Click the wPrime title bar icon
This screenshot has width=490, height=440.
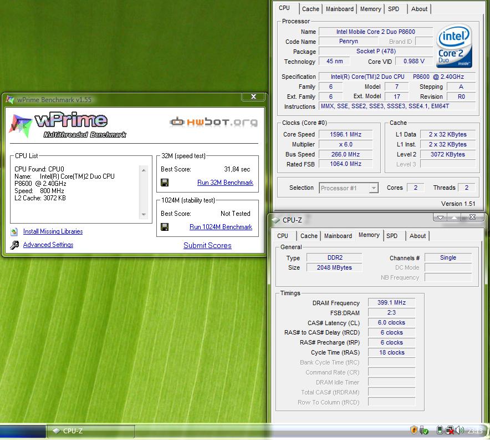click(x=10, y=100)
